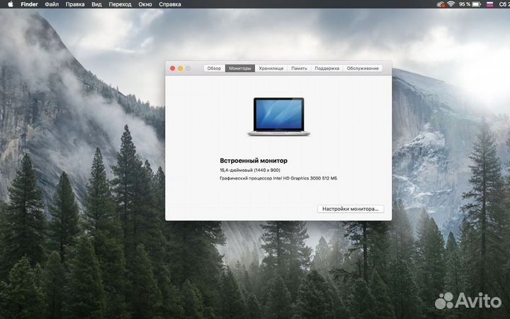The image size is (510, 319).
Task: Minimize window with the yellow button
Action: pos(180,68)
